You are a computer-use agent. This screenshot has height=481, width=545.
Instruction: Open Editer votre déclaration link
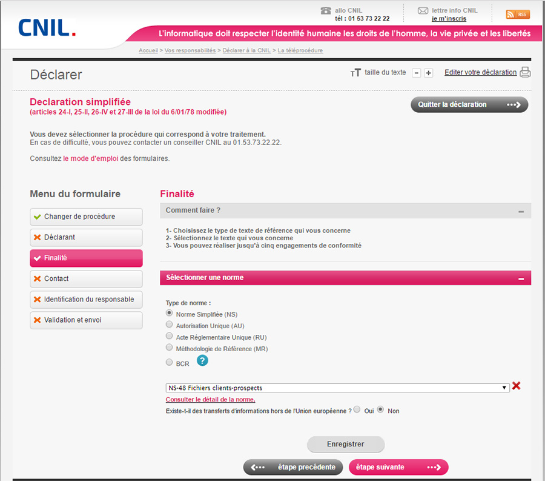click(480, 72)
